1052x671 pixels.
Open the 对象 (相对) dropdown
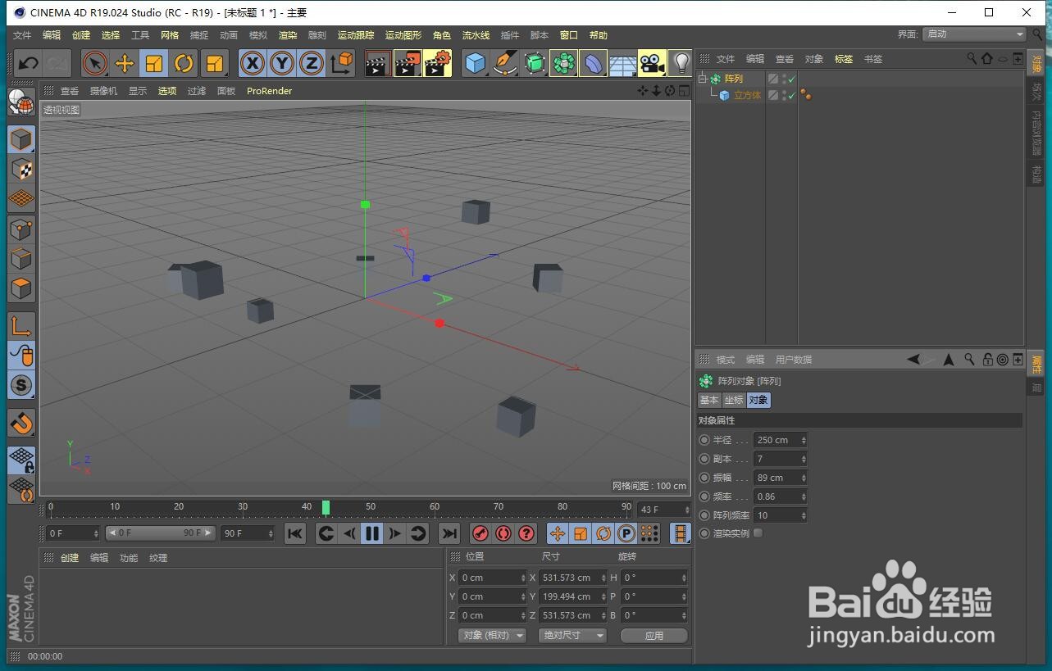pos(491,635)
